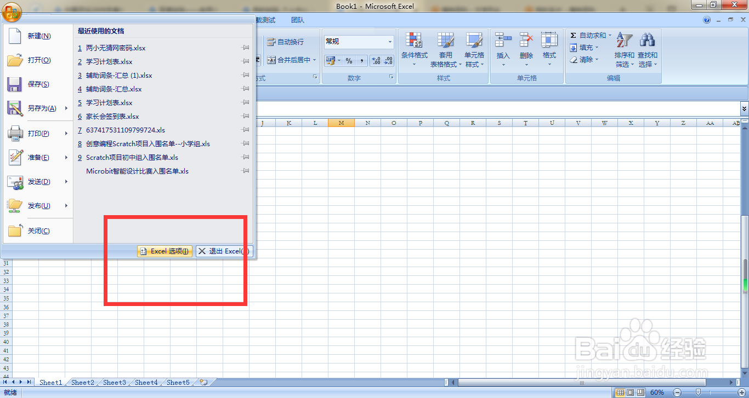Click 合并后居中 merge and center
Screen dimensions: 749x398
291,60
